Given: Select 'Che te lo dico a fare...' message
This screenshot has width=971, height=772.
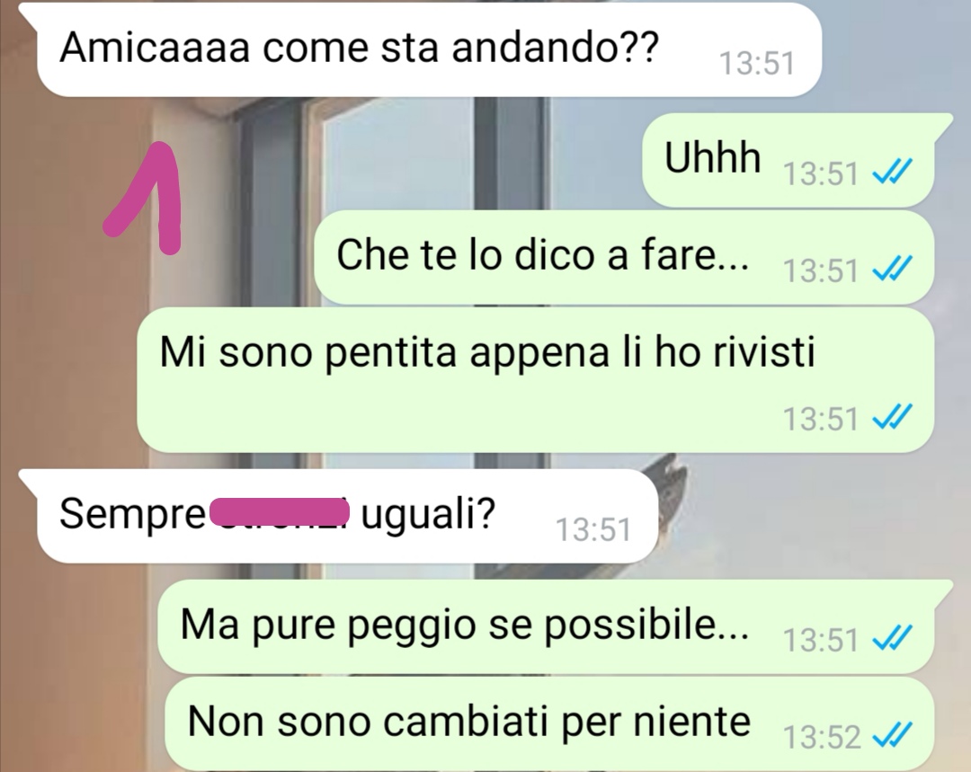Looking at the screenshot, I should point(624,258).
